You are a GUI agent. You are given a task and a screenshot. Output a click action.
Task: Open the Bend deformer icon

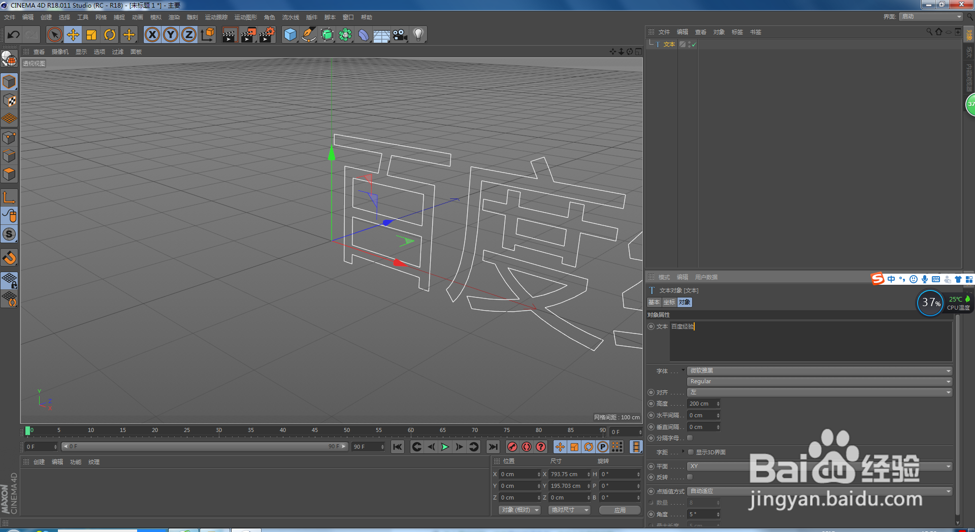tap(364, 35)
